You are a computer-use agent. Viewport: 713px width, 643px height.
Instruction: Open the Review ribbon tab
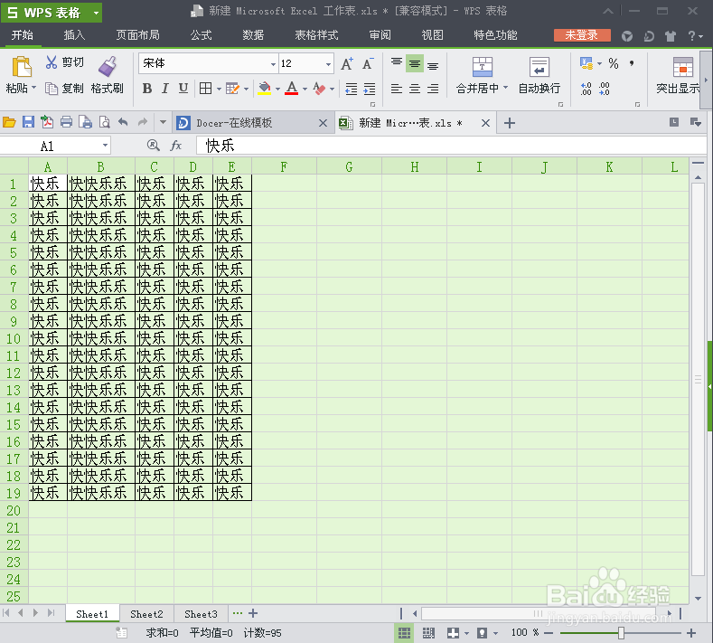click(x=380, y=35)
